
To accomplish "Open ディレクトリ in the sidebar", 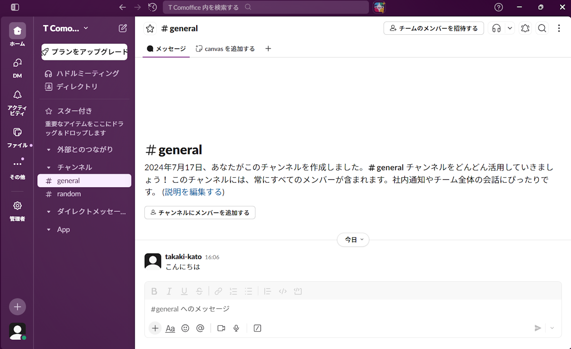I will point(84,86).
